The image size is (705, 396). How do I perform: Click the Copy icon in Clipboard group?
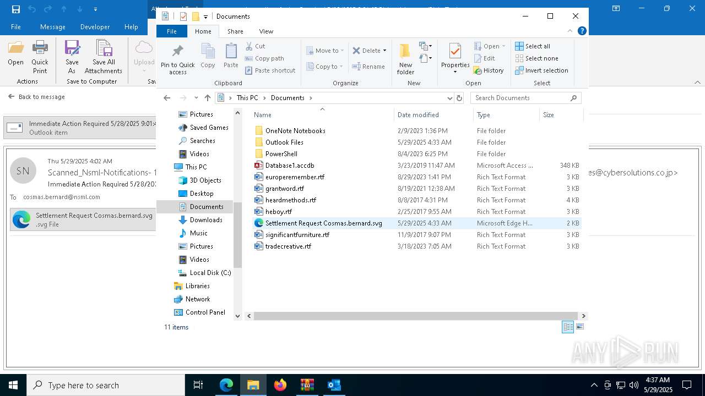click(208, 51)
